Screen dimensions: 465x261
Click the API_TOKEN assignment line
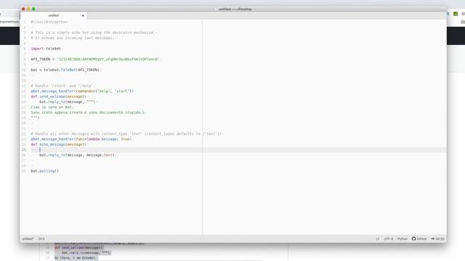pyautogui.click(x=95, y=59)
